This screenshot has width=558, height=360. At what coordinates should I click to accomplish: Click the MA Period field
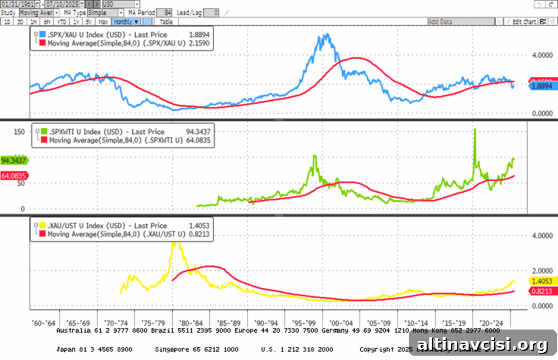164,13
